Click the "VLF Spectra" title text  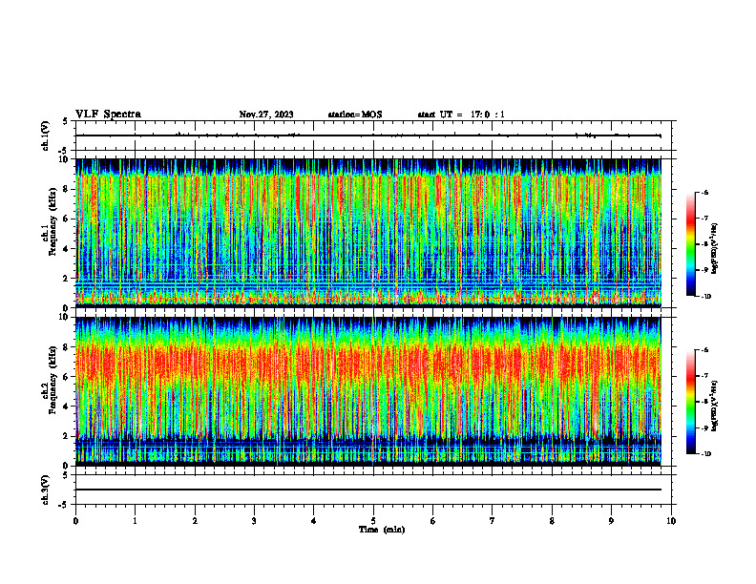108,115
